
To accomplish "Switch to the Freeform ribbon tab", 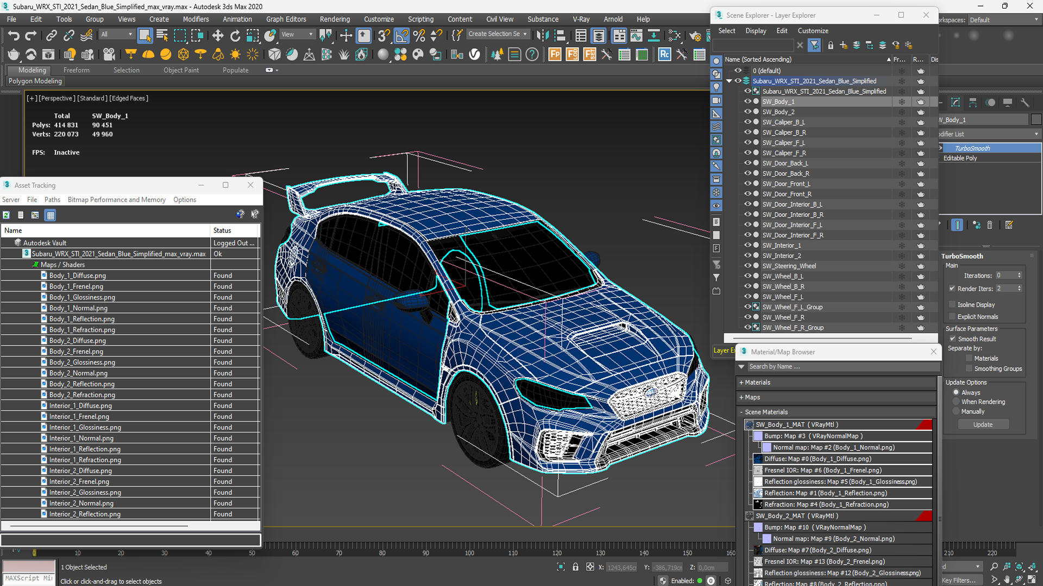I will (76, 71).
